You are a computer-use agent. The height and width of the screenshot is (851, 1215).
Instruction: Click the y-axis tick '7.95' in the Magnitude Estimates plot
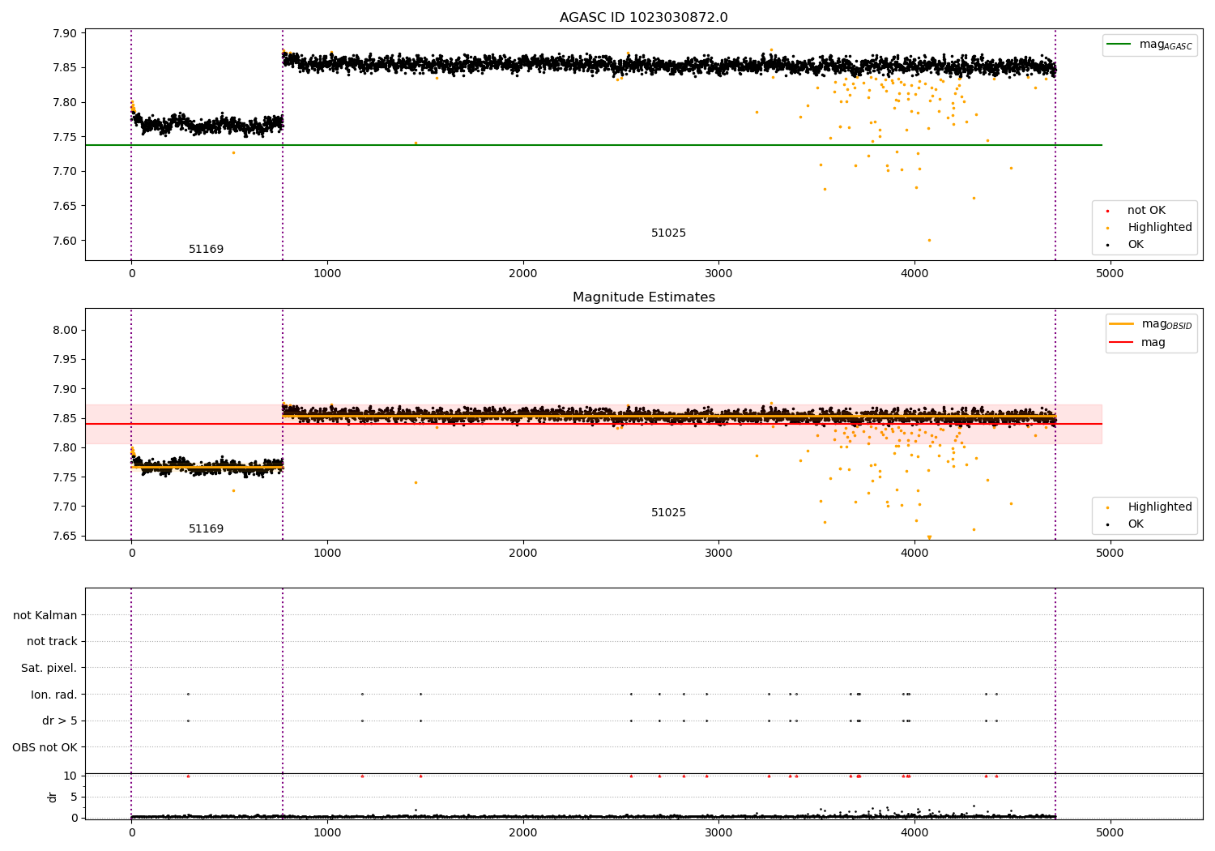coord(65,359)
